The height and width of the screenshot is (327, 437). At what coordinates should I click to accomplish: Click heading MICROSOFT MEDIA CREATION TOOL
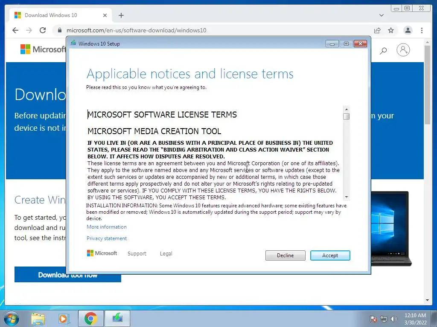click(x=154, y=131)
